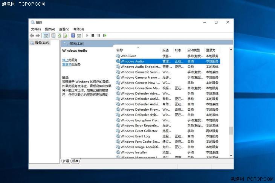275x183 pixels.
Task: Click the Pause Service icon
Action: point(99,35)
